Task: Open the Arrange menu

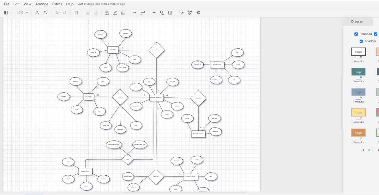Action: [x=42, y=4]
